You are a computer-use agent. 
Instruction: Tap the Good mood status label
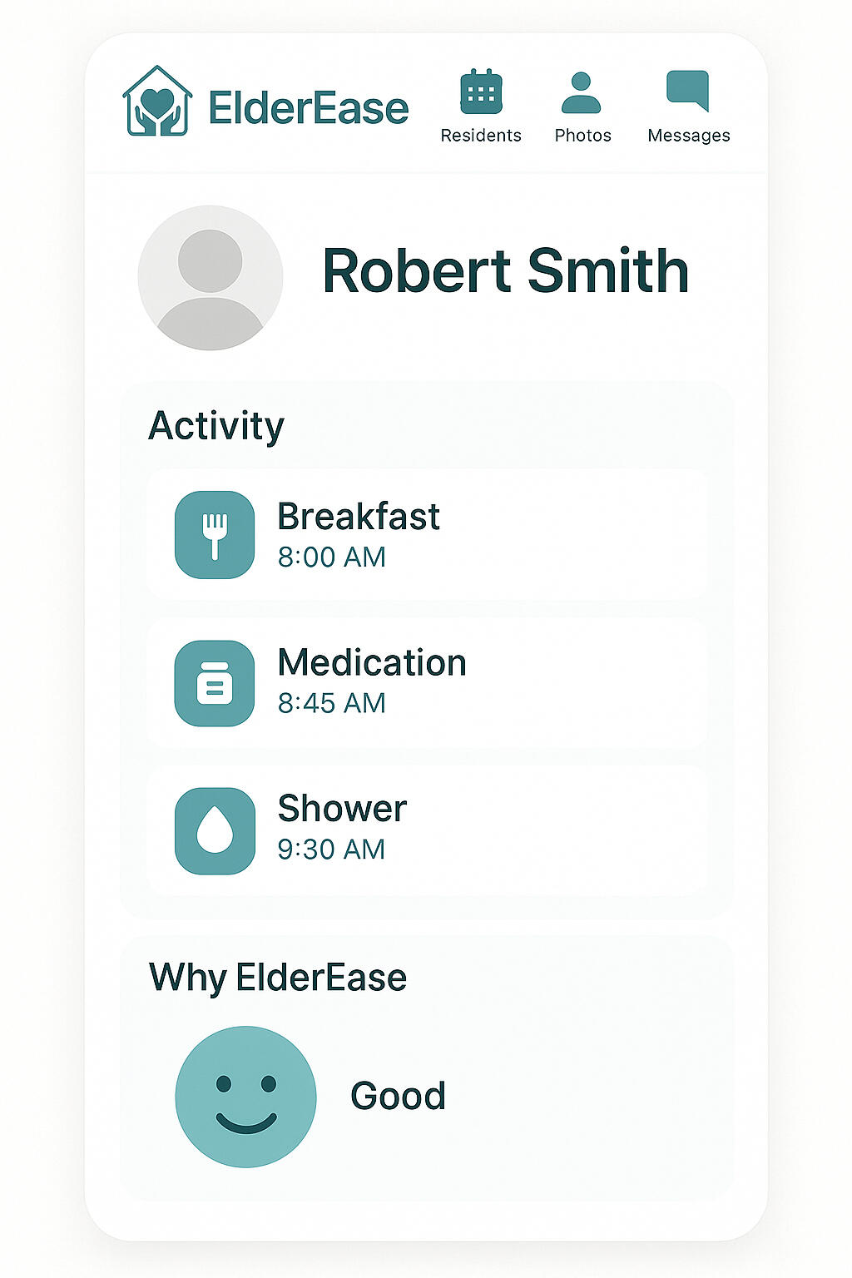tap(398, 1096)
